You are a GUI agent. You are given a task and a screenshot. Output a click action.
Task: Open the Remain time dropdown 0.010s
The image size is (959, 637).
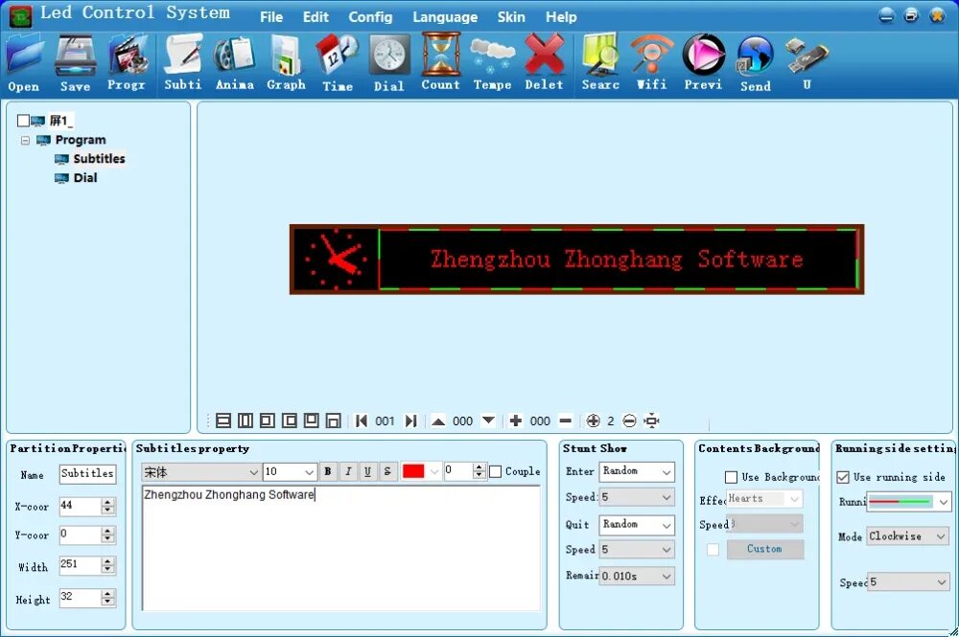coord(637,576)
